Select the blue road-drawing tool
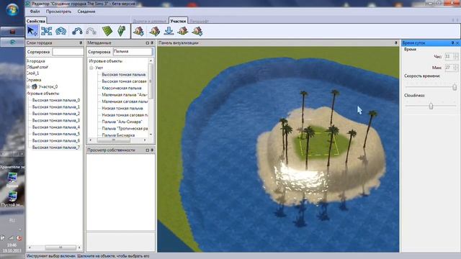Screen dimensions: 461x259 [x=77, y=31]
